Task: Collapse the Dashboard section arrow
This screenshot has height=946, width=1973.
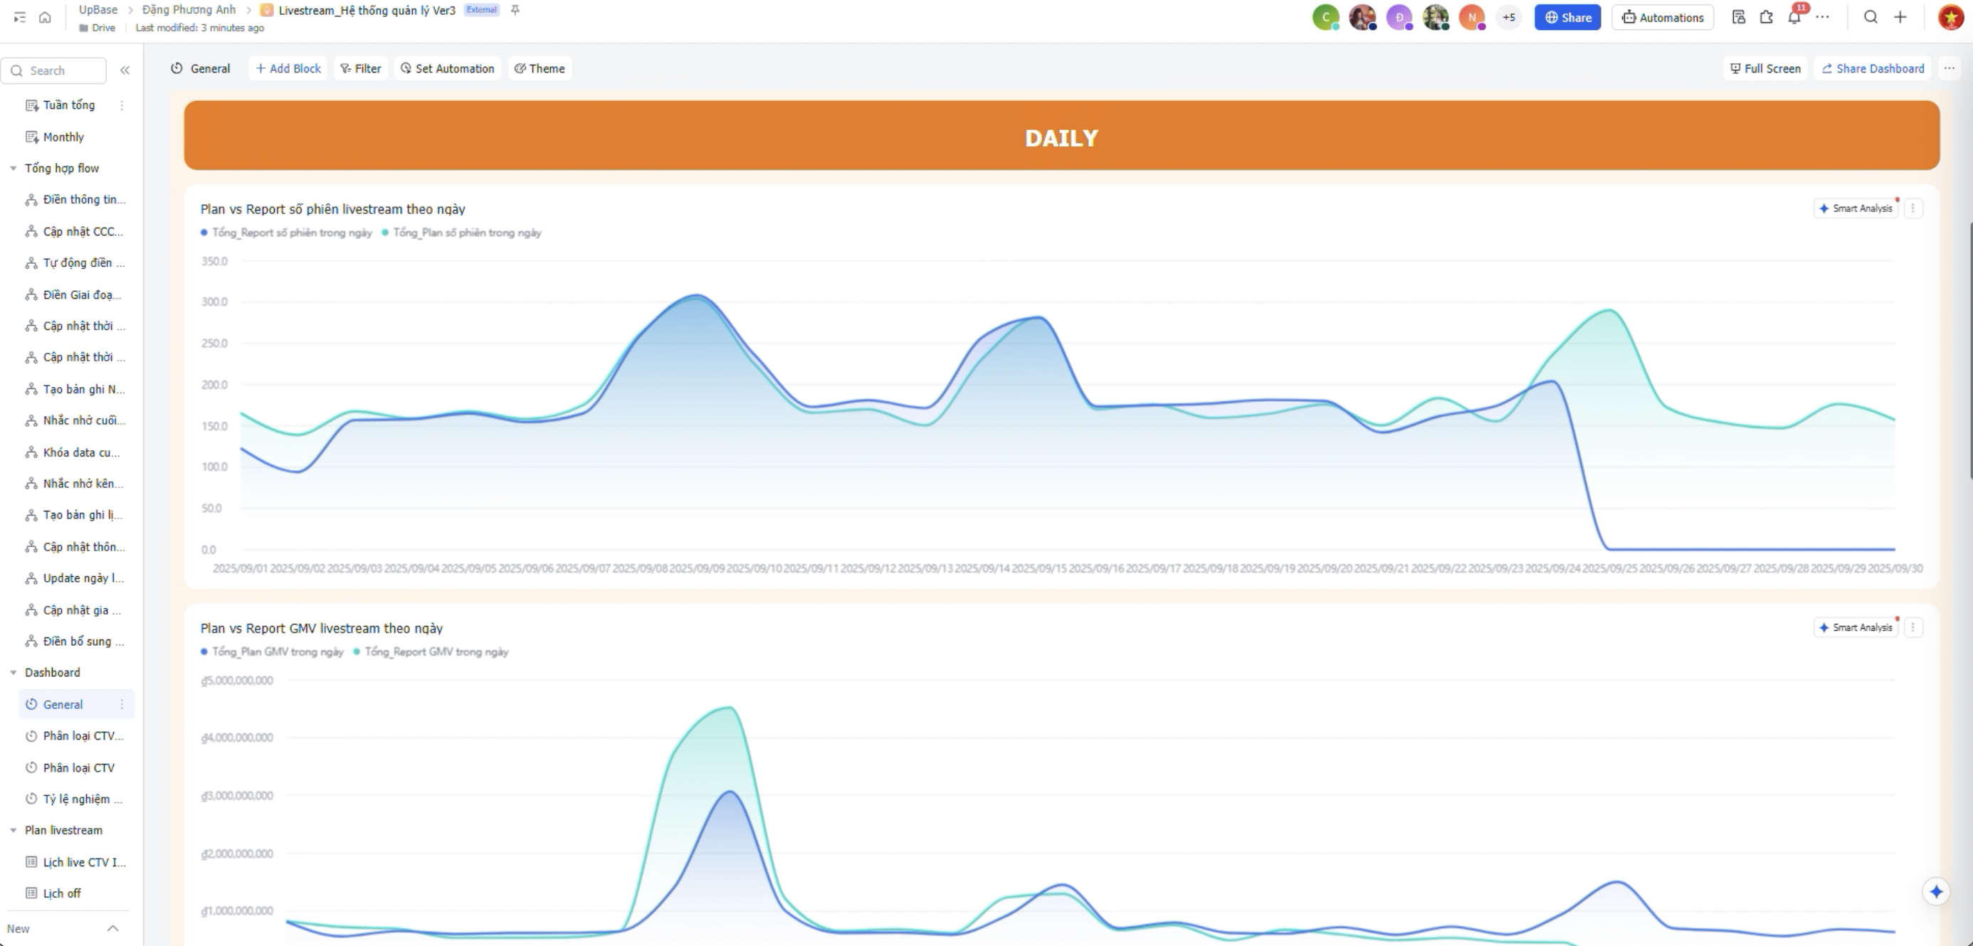Action: pyautogui.click(x=13, y=673)
